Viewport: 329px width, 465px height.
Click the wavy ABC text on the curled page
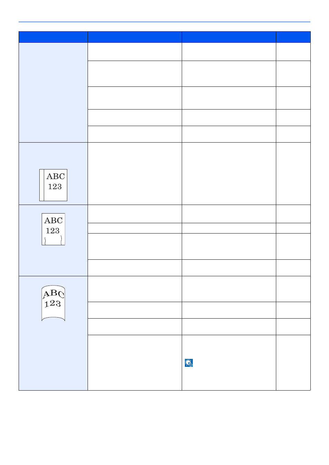pos(53,294)
